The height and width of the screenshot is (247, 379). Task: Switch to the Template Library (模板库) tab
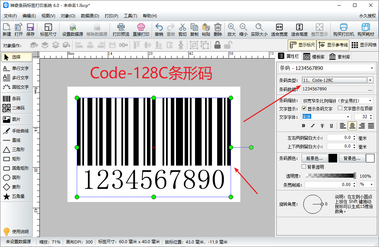314,57
